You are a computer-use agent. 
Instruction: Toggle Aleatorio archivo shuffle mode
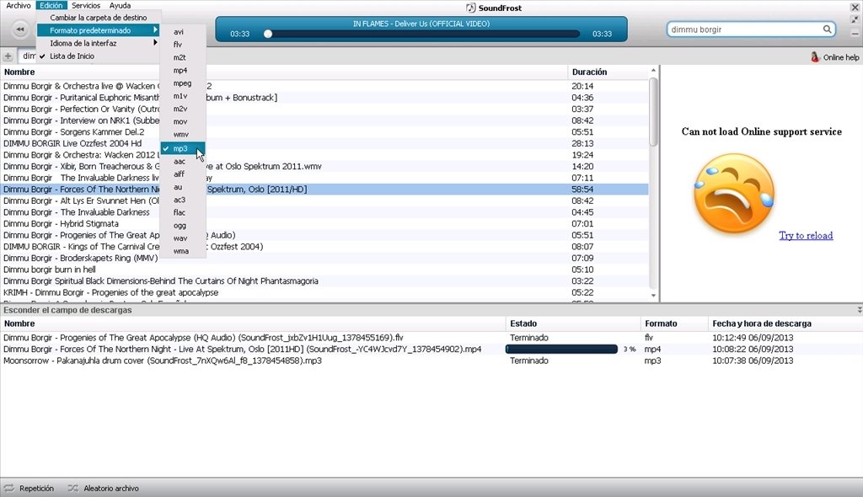click(104, 489)
